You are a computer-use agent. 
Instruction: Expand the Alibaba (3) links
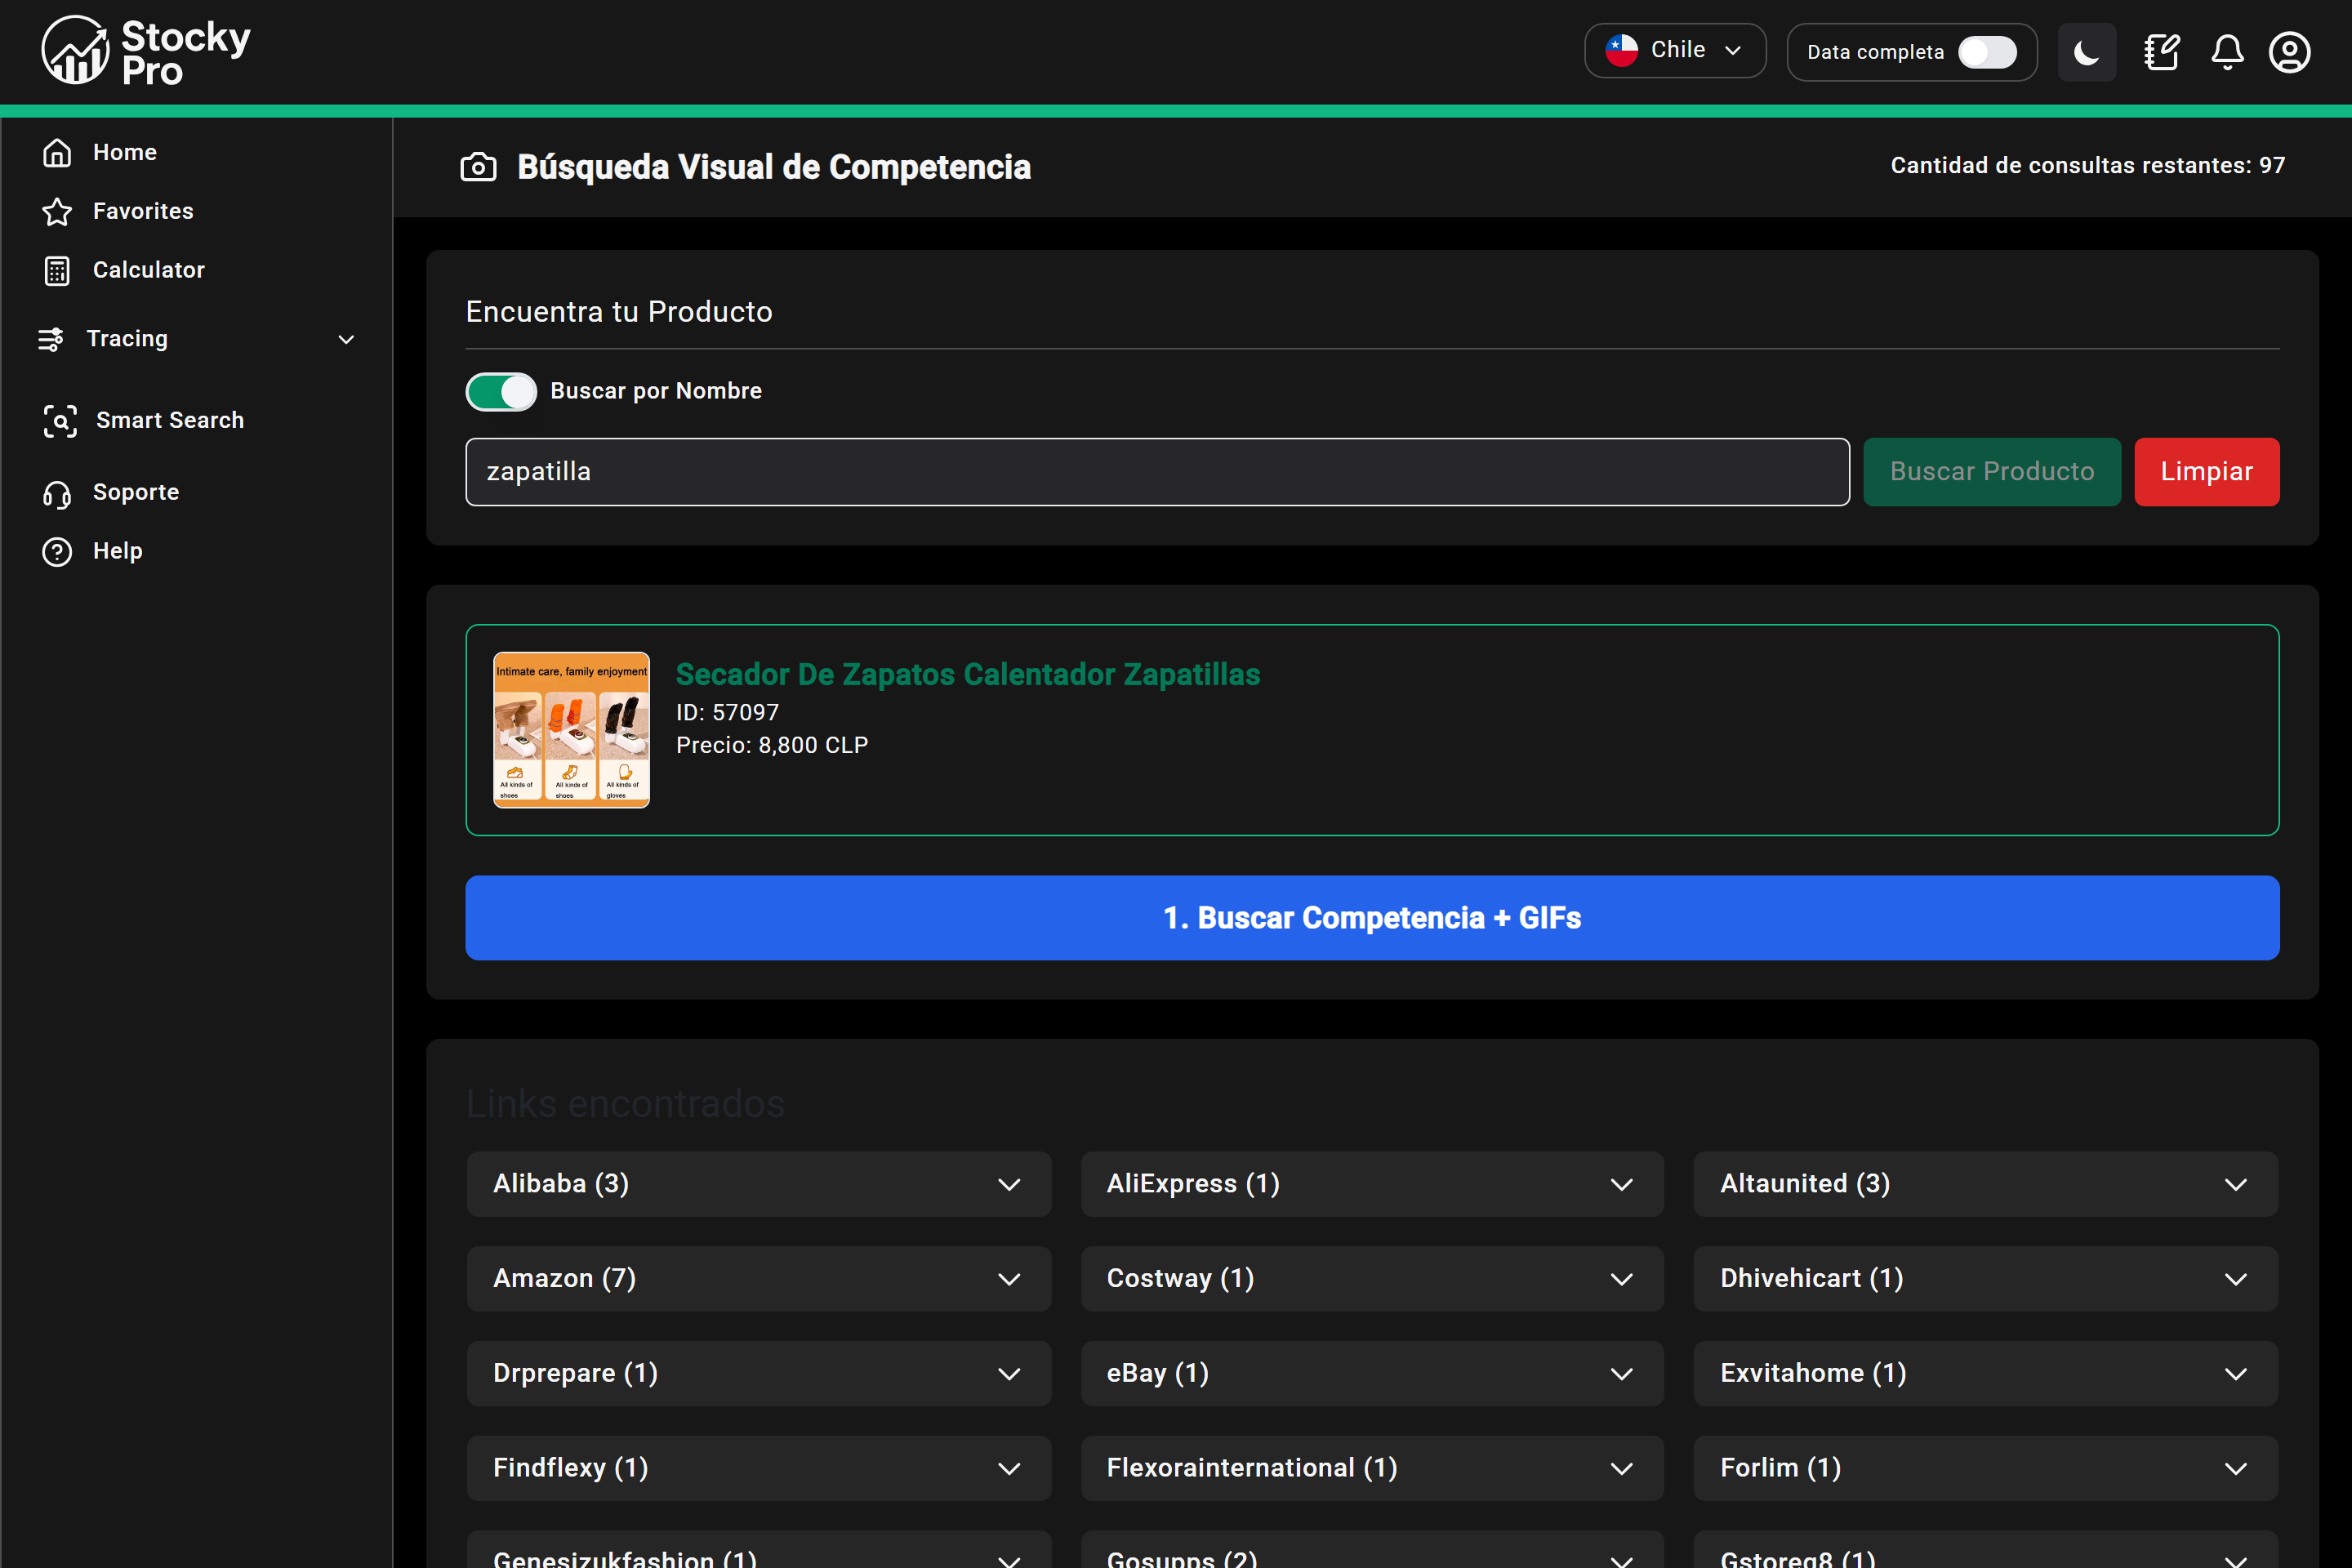(x=759, y=1184)
